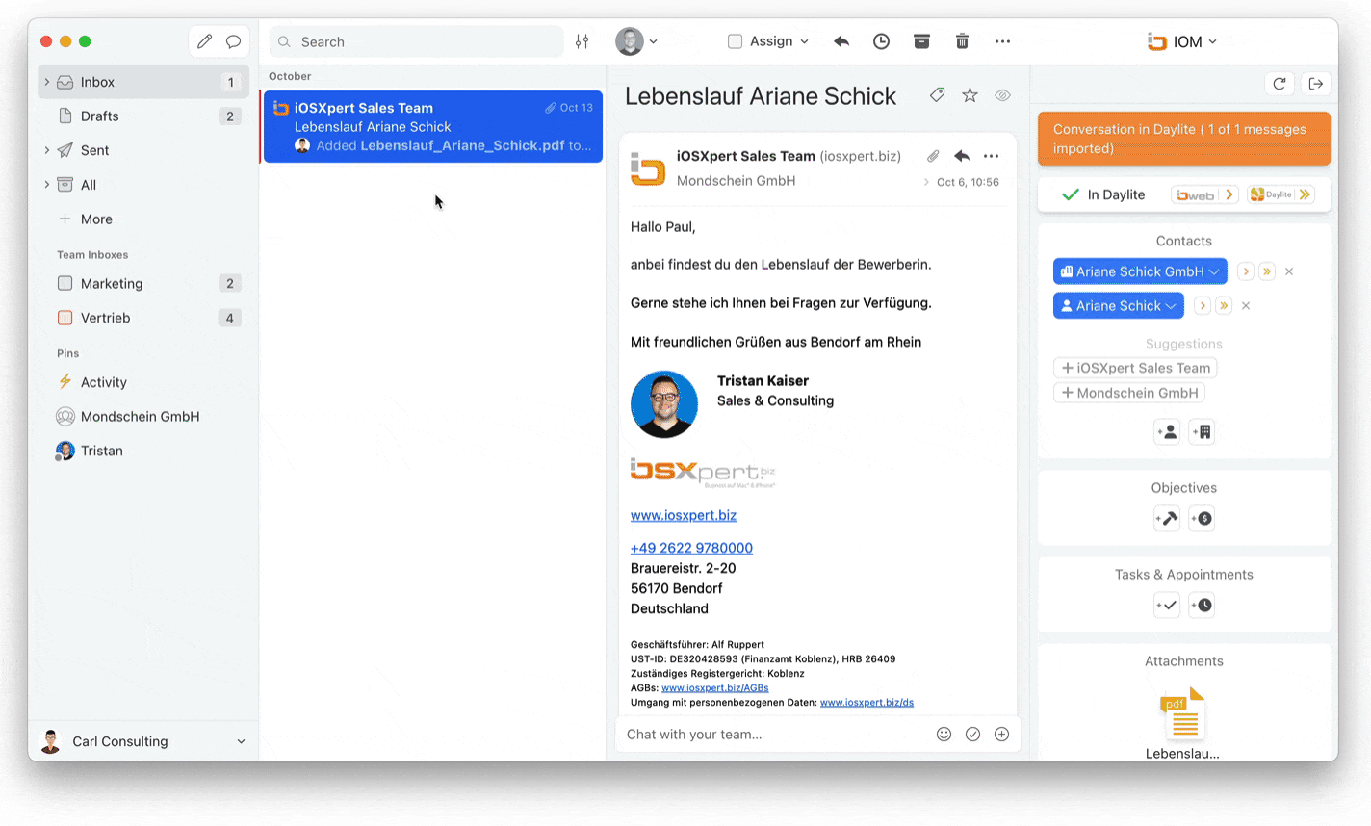Viewport: 1371px width, 826px height.
Task: Delete the message with the trash icon
Action: [962, 41]
